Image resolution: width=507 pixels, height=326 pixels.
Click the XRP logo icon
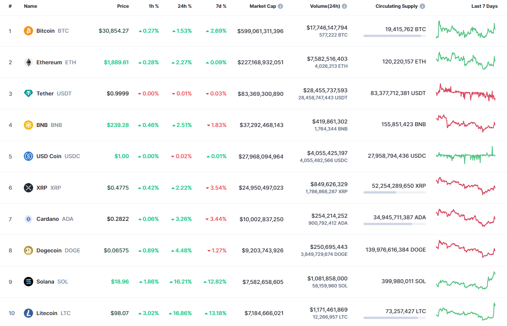pos(28,188)
